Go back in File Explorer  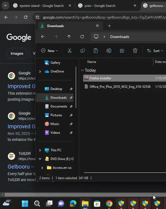(x=43, y=37)
